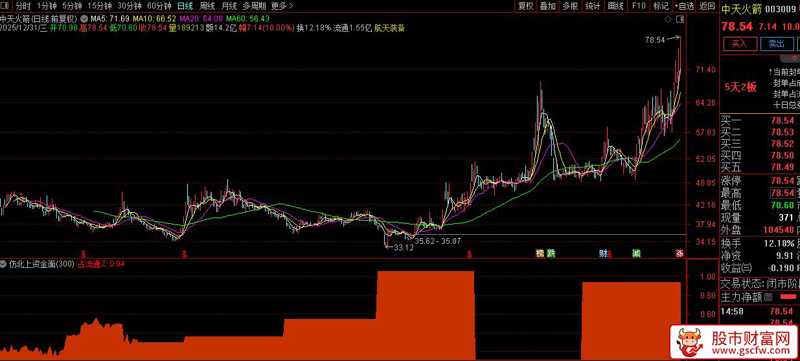Click the 003009 stock code
This screenshot has height=361, width=800.
click(x=780, y=8)
